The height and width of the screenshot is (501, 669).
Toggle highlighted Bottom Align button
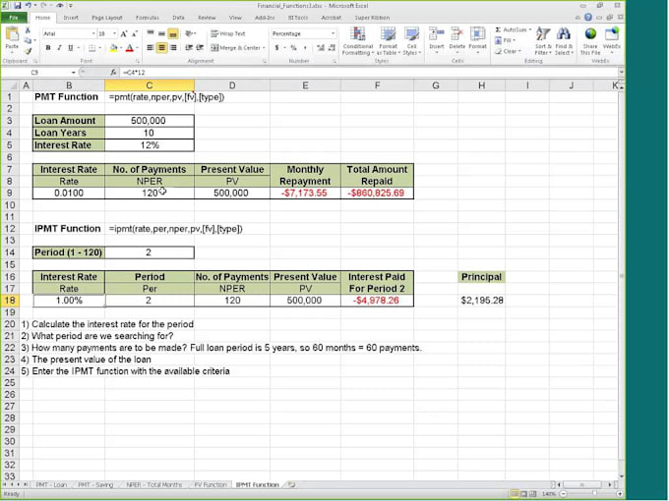(173, 33)
